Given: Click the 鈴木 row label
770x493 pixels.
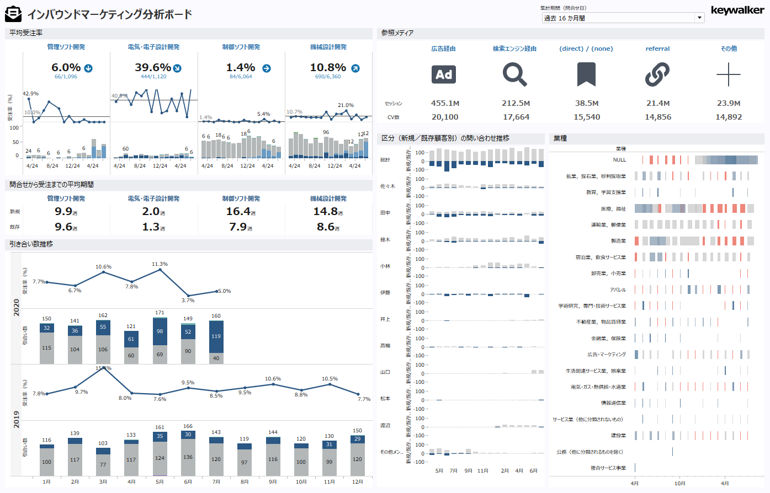Looking at the screenshot, I should tap(385, 240).
